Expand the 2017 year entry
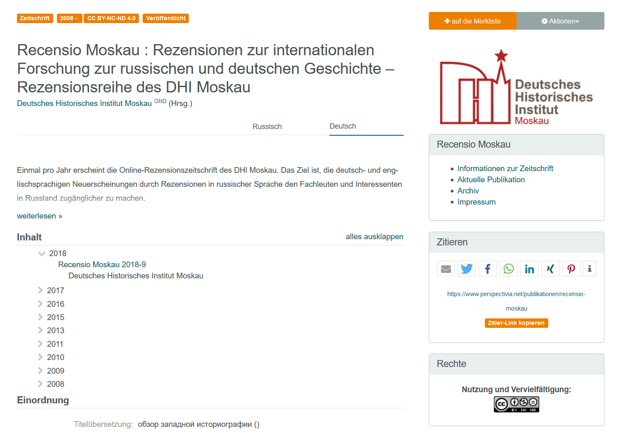 click(x=40, y=290)
